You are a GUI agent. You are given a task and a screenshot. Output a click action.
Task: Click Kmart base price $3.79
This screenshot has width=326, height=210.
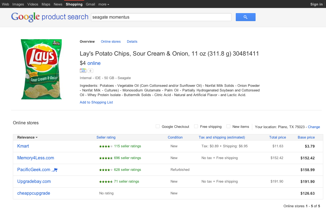(310, 146)
